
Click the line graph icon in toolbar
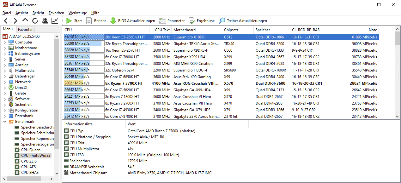55,21
